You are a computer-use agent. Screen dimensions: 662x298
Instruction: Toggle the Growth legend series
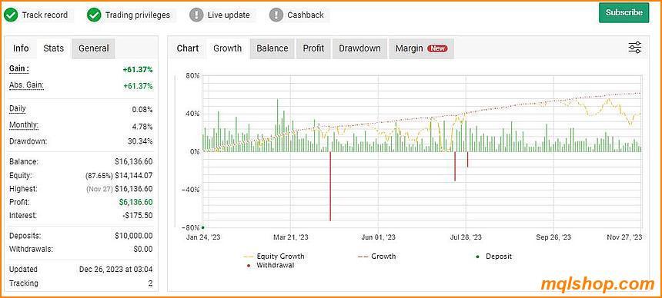[377, 257]
